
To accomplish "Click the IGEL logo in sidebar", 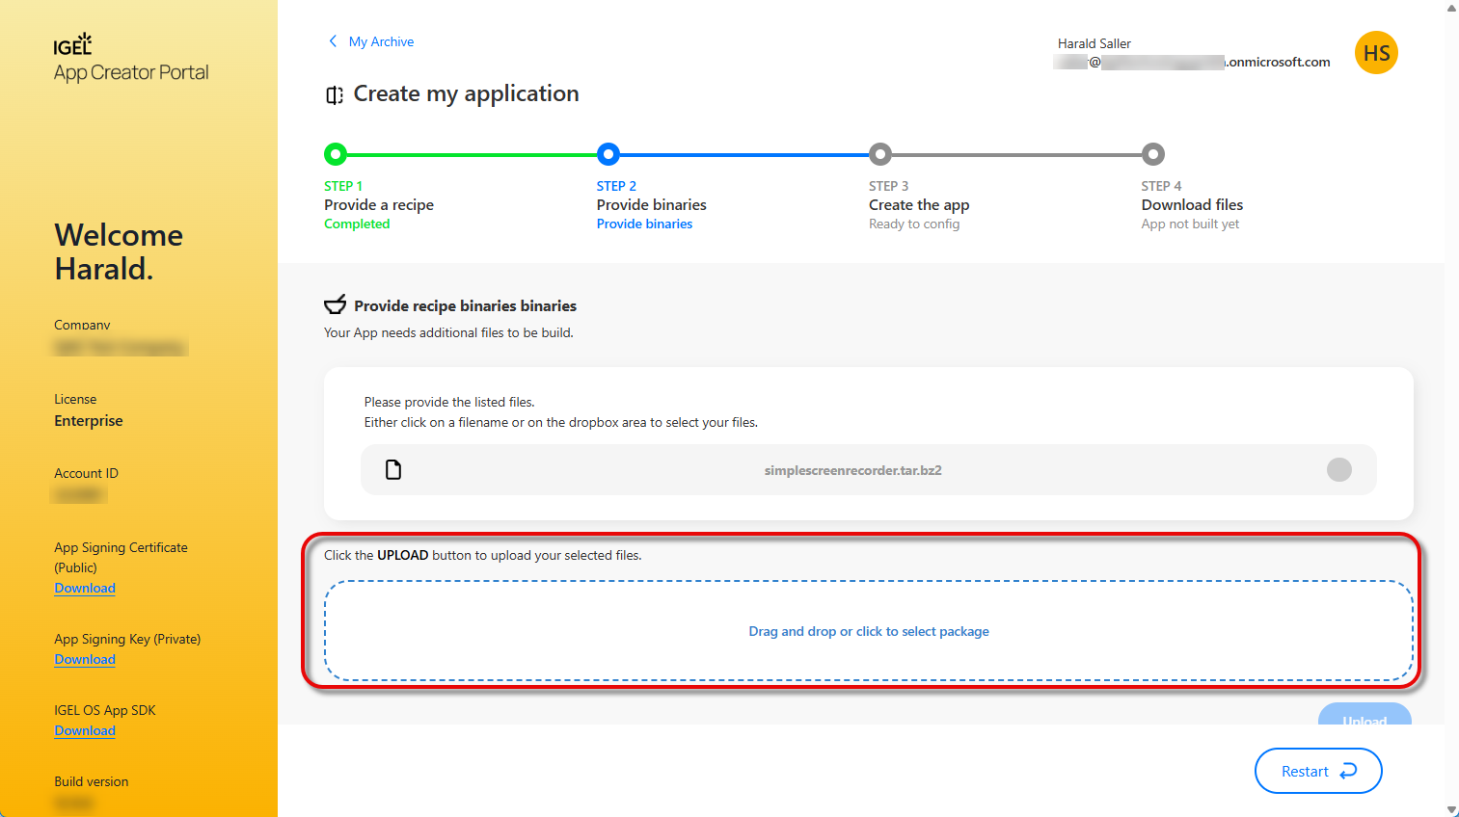I will point(72,44).
